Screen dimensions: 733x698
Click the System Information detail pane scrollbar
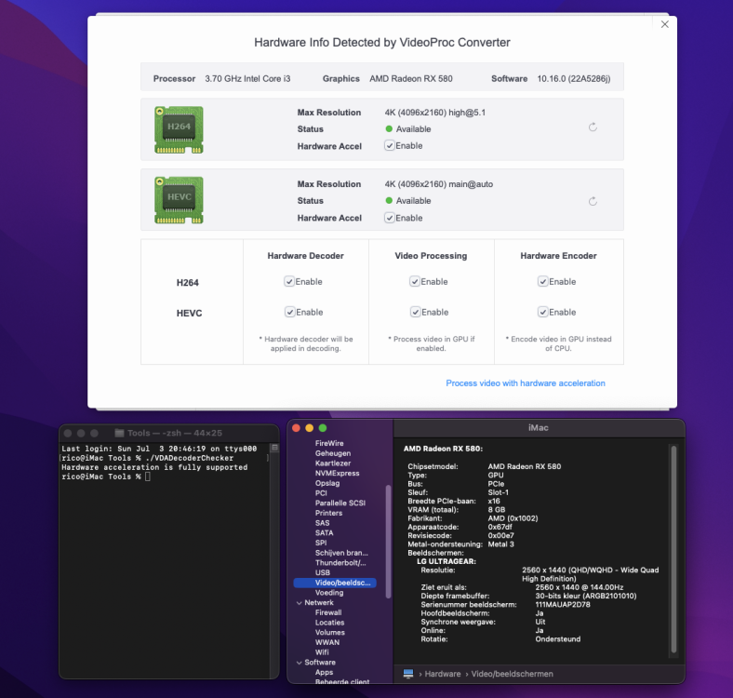673,549
